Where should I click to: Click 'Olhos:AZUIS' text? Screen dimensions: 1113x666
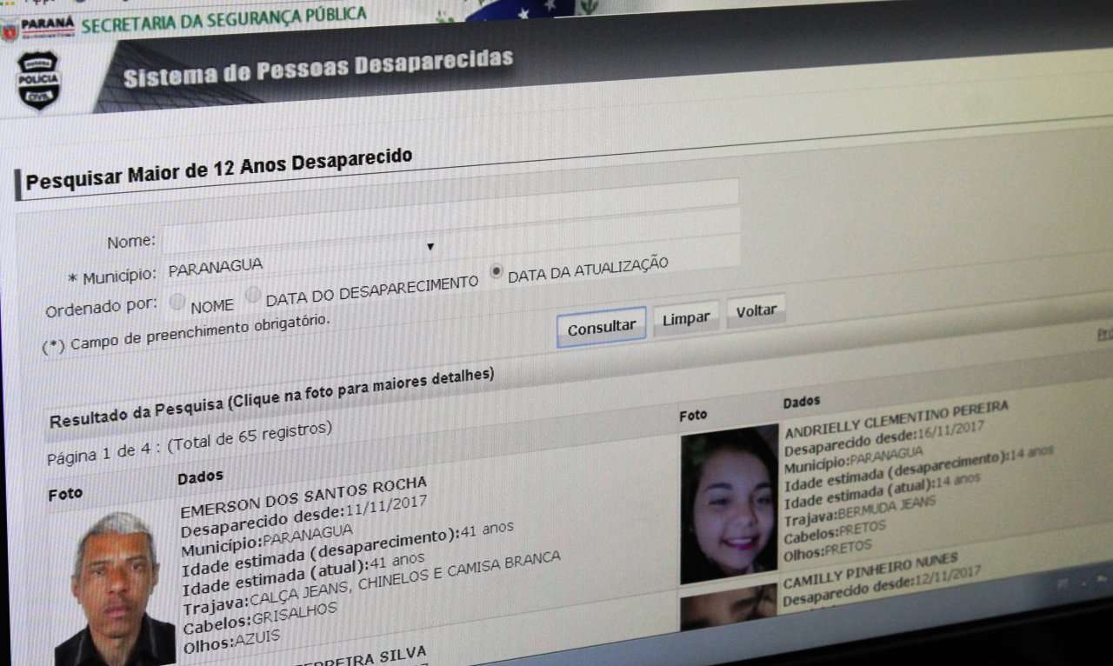tap(232, 640)
